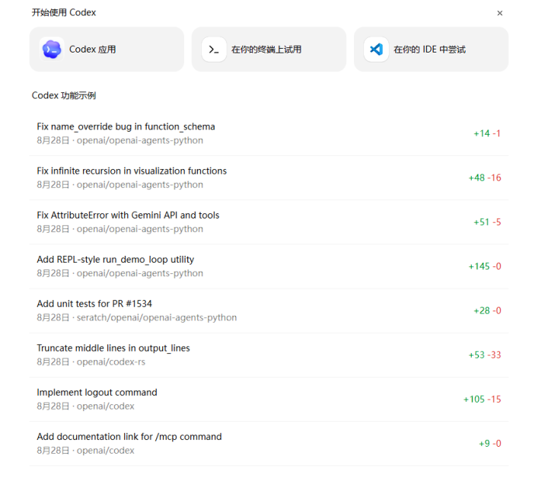
Task: Click the VS Code IDE icon
Action: [x=376, y=49]
